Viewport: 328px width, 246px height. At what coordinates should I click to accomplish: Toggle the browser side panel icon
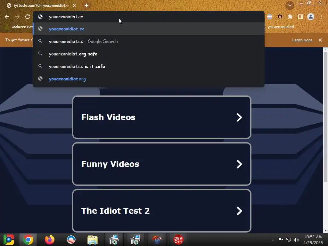300,17
